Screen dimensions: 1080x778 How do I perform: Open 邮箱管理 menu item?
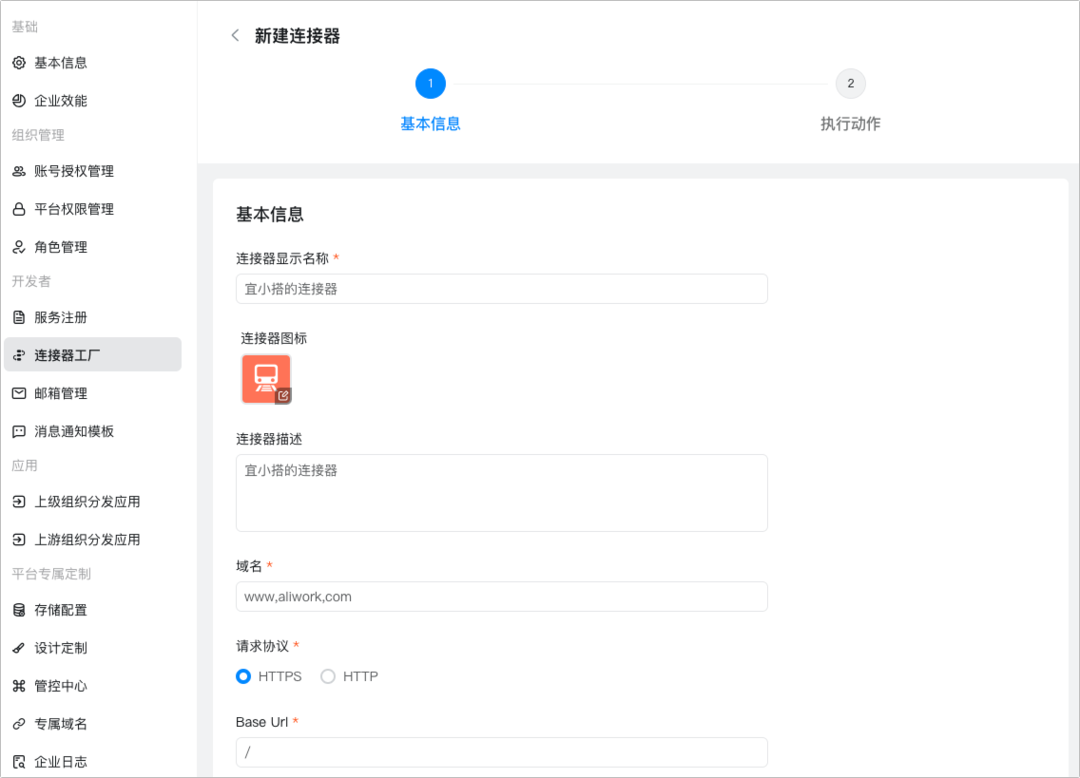[x=93, y=393]
